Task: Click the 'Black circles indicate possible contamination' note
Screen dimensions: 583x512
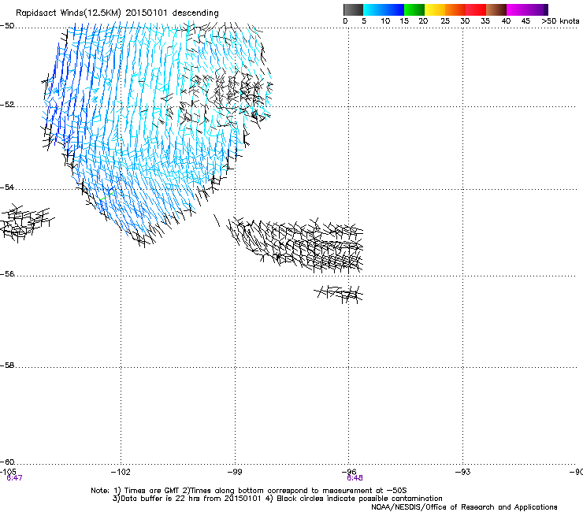Action: (359, 499)
